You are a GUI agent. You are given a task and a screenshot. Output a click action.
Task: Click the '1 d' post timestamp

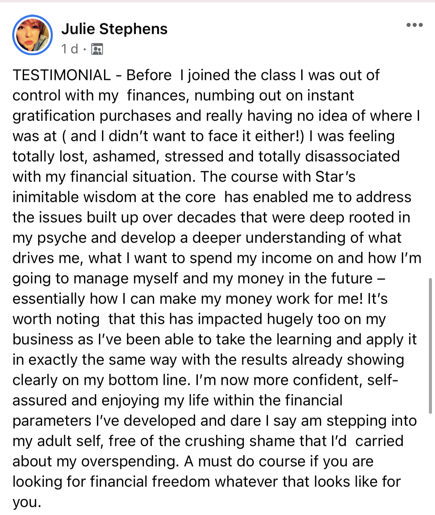pyautogui.click(x=69, y=49)
